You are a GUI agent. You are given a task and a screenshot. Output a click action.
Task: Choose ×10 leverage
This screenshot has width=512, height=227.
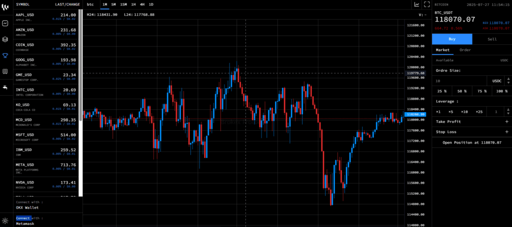(464, 112)
